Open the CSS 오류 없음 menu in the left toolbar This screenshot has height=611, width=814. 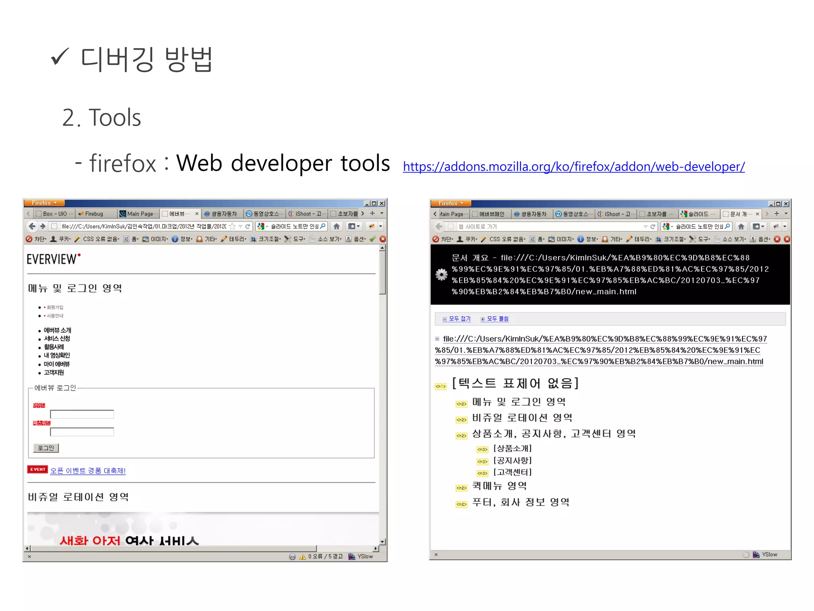[97, 239]
